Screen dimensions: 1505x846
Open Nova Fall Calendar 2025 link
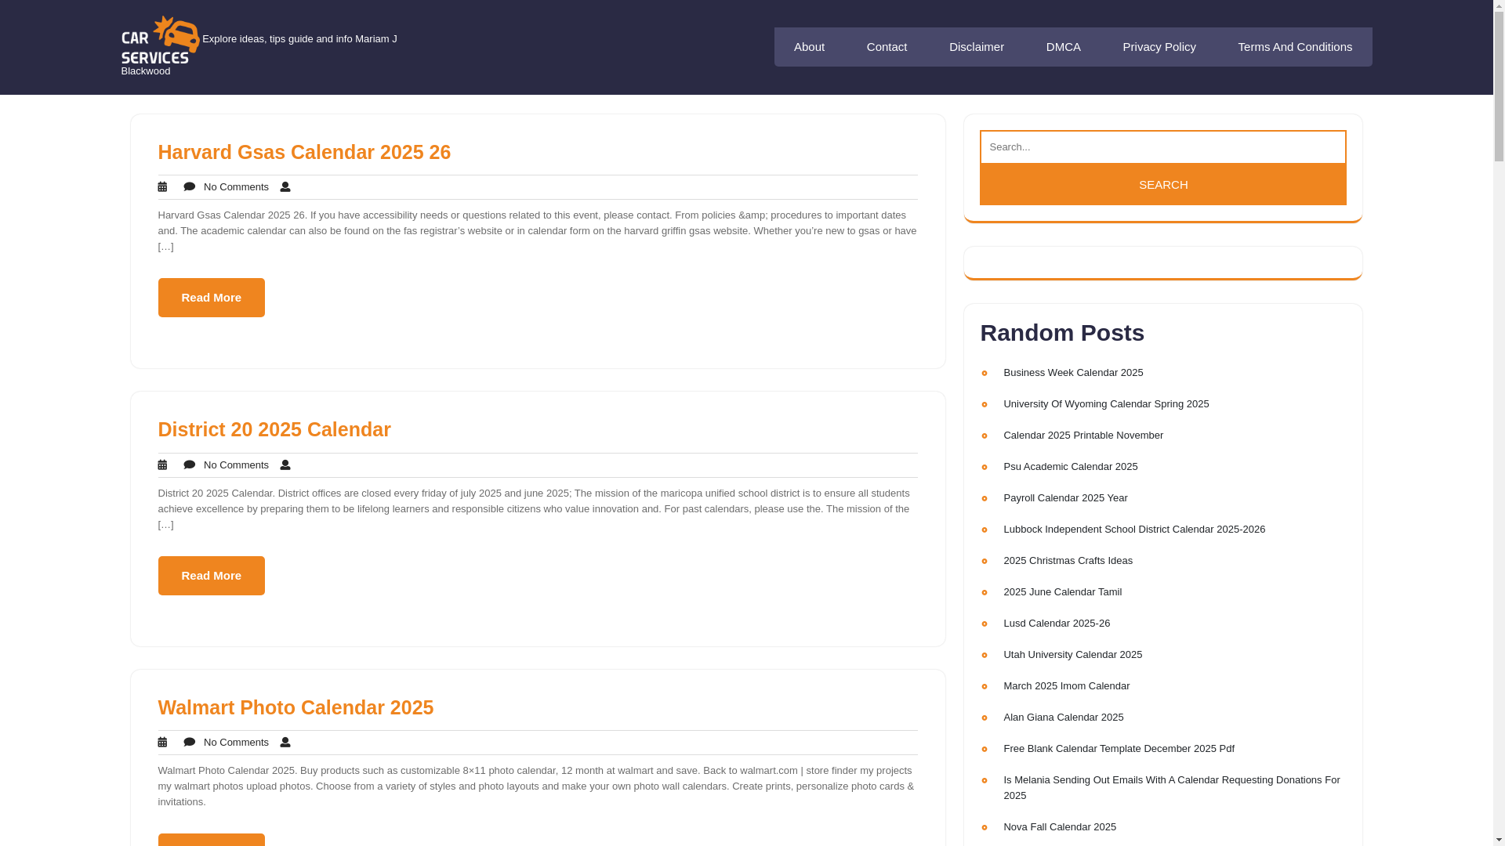[x=1059, y=827]
